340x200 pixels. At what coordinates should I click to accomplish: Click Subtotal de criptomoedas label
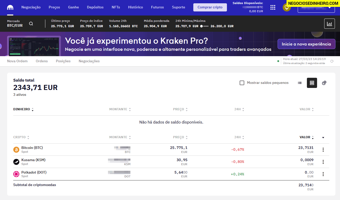(x=35, y=185)
